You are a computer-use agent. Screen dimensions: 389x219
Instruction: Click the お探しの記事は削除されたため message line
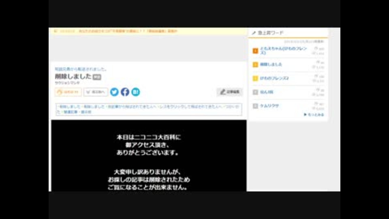[x=149, y=179]
